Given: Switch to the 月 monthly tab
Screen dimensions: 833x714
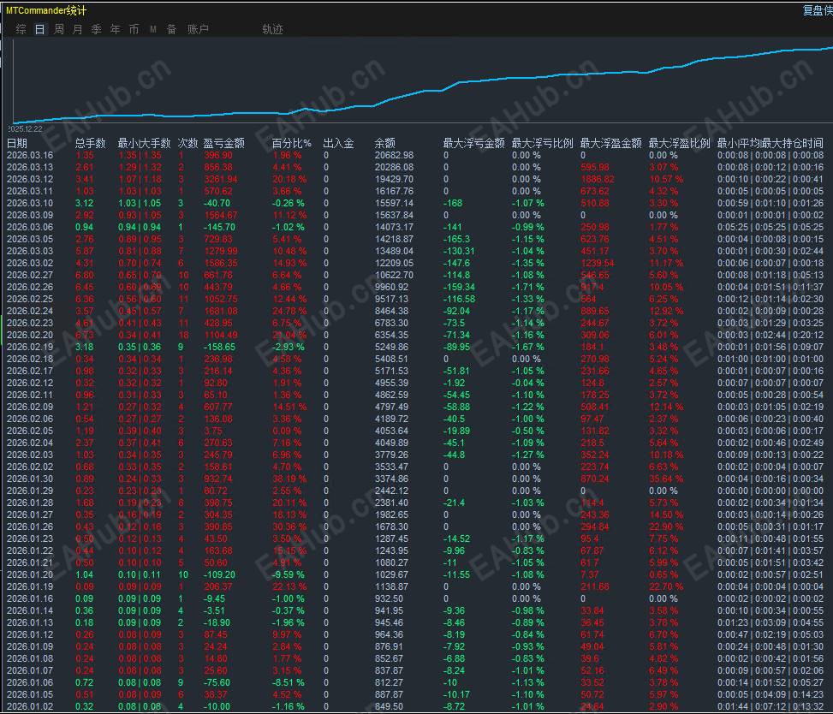Looking at the screenshot, I should [77, 29].
